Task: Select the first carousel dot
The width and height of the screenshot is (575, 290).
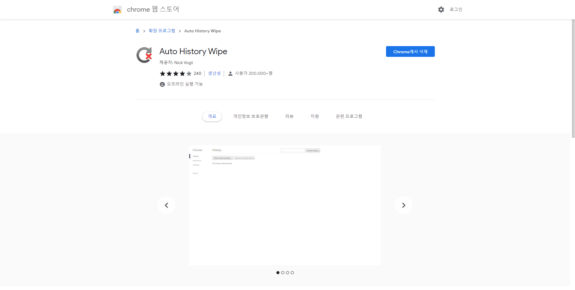Action: (278, 273)
